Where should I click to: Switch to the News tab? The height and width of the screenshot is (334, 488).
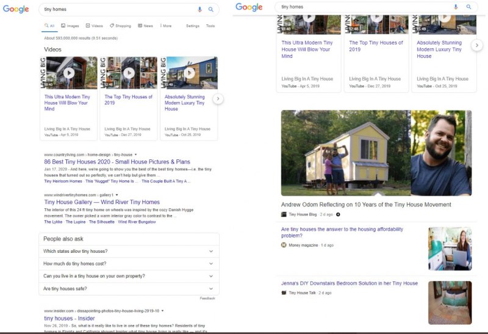tap(145, 26)
